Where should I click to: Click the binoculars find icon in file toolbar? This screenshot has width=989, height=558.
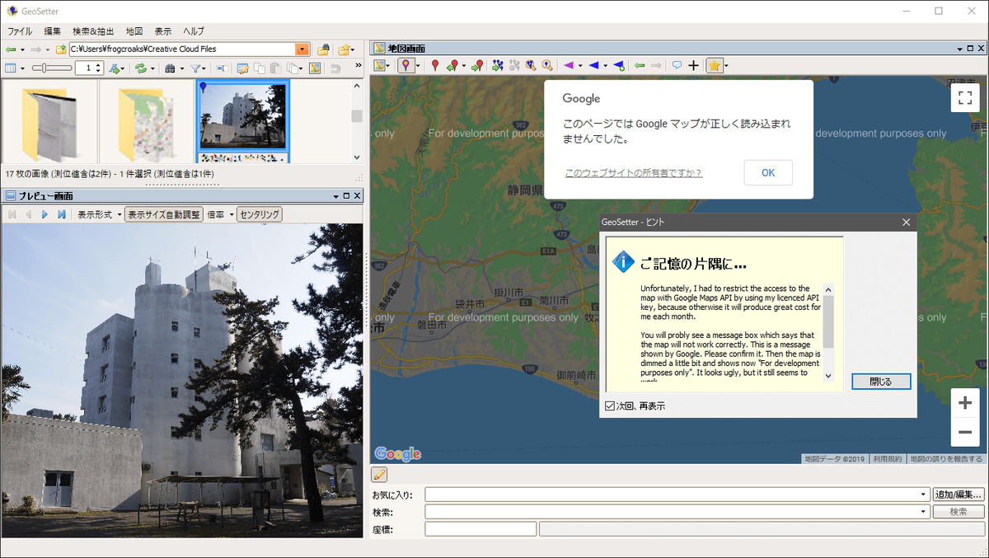171,68
